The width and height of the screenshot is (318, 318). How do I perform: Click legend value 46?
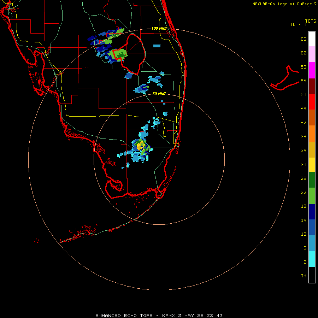point(304,109)
